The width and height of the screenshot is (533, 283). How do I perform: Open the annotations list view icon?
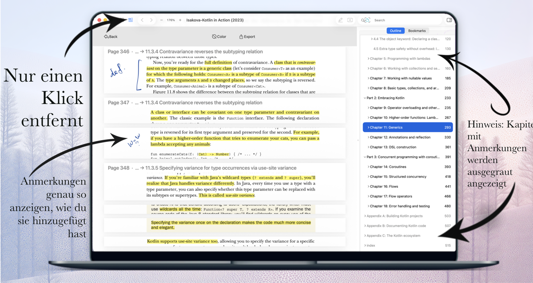click(131, 20)
